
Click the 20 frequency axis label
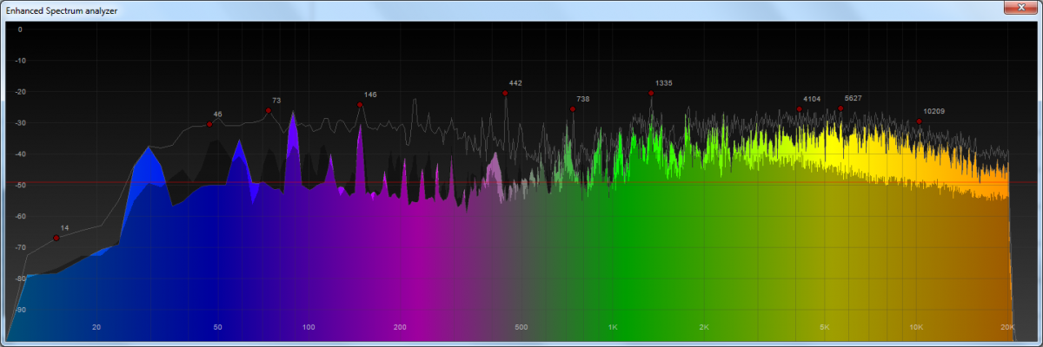coord(96,327)
